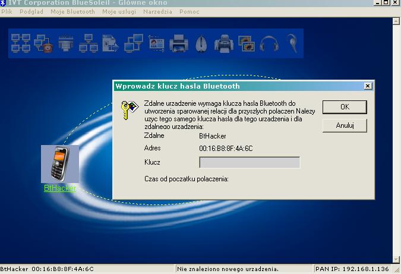Select the Dial-up Networking computer-and-phone icon
This screenshot has width=401, height=274.
[43, 43]
